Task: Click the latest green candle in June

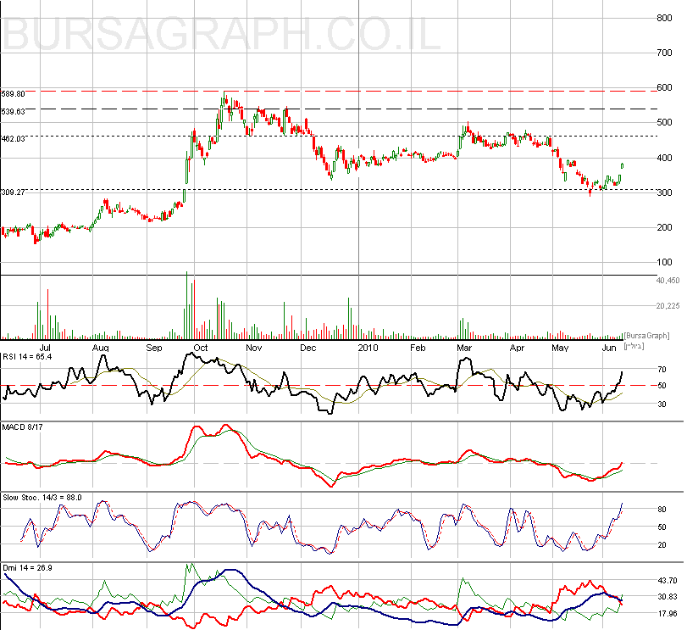Action: pos(622,165)
